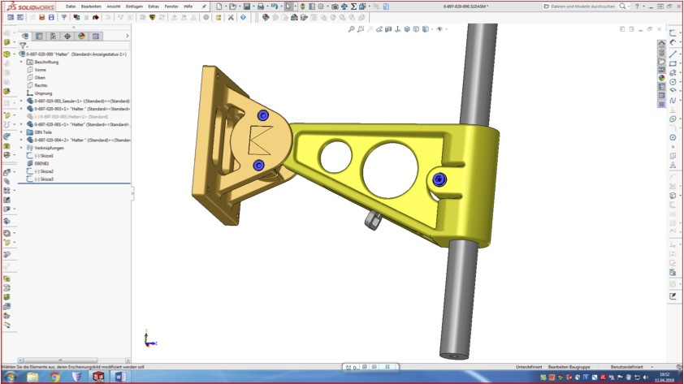684x384 pixels.
Task: Click the Chrome icon in the taskbar
Action: pyautogui.click(x=55, y=377)
